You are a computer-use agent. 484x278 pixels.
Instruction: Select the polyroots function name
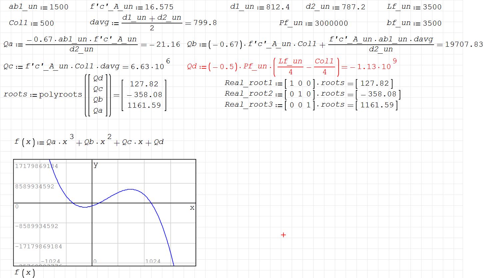click(60, 94)
